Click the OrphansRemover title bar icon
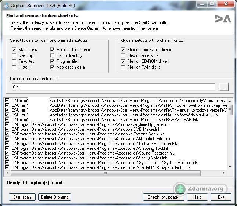The width and height of the screenshot is (237, 206). tap(6, 6)
